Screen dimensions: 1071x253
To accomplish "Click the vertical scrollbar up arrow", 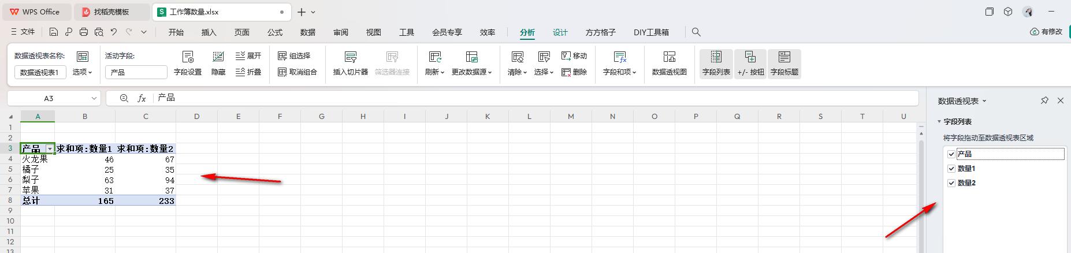I will (921, 134).
